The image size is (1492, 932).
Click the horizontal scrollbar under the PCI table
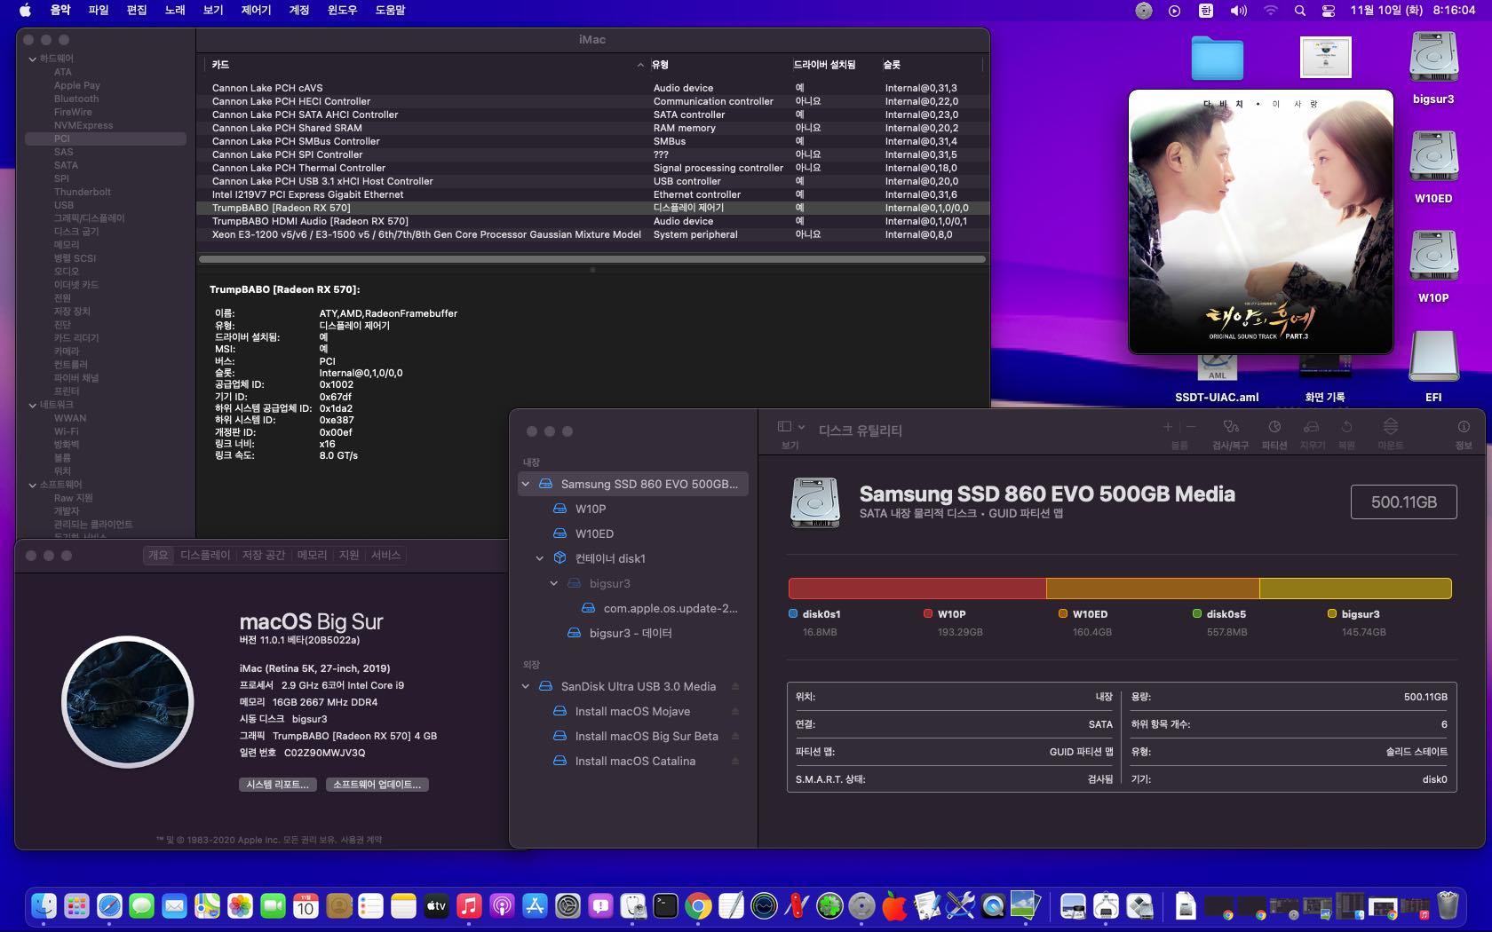[x=592, y=259]
